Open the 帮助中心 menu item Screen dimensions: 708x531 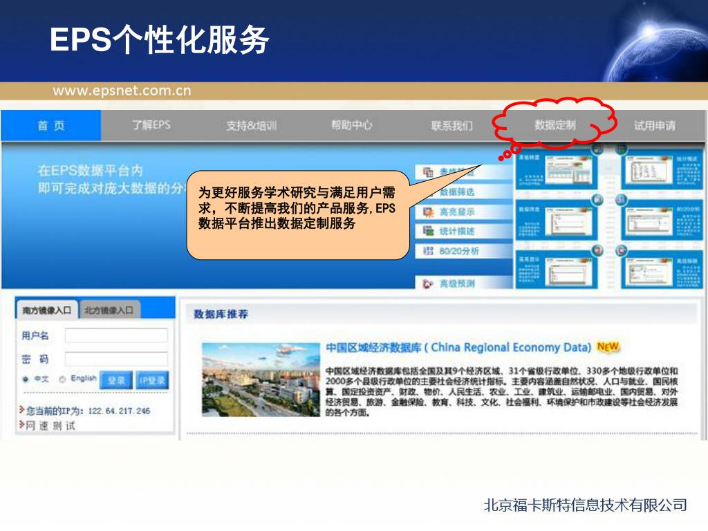pyautogui.click(x=352, y=125)
